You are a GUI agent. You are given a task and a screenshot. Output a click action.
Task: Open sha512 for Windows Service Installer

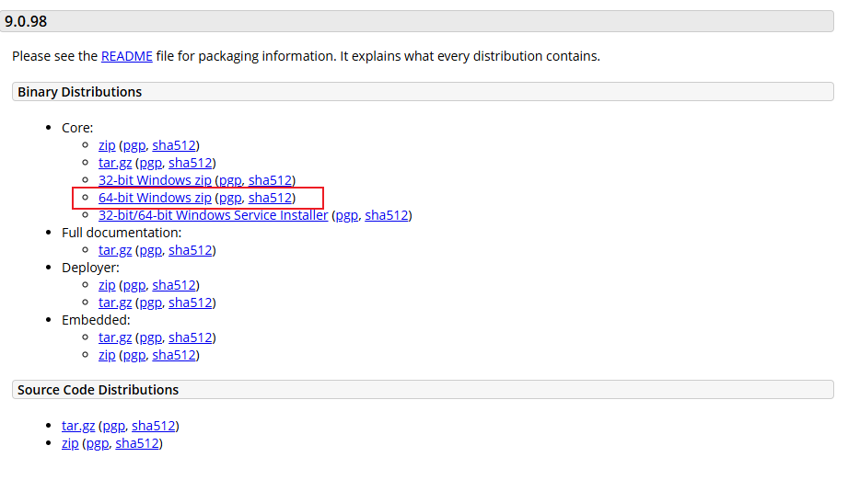(386, 215)
